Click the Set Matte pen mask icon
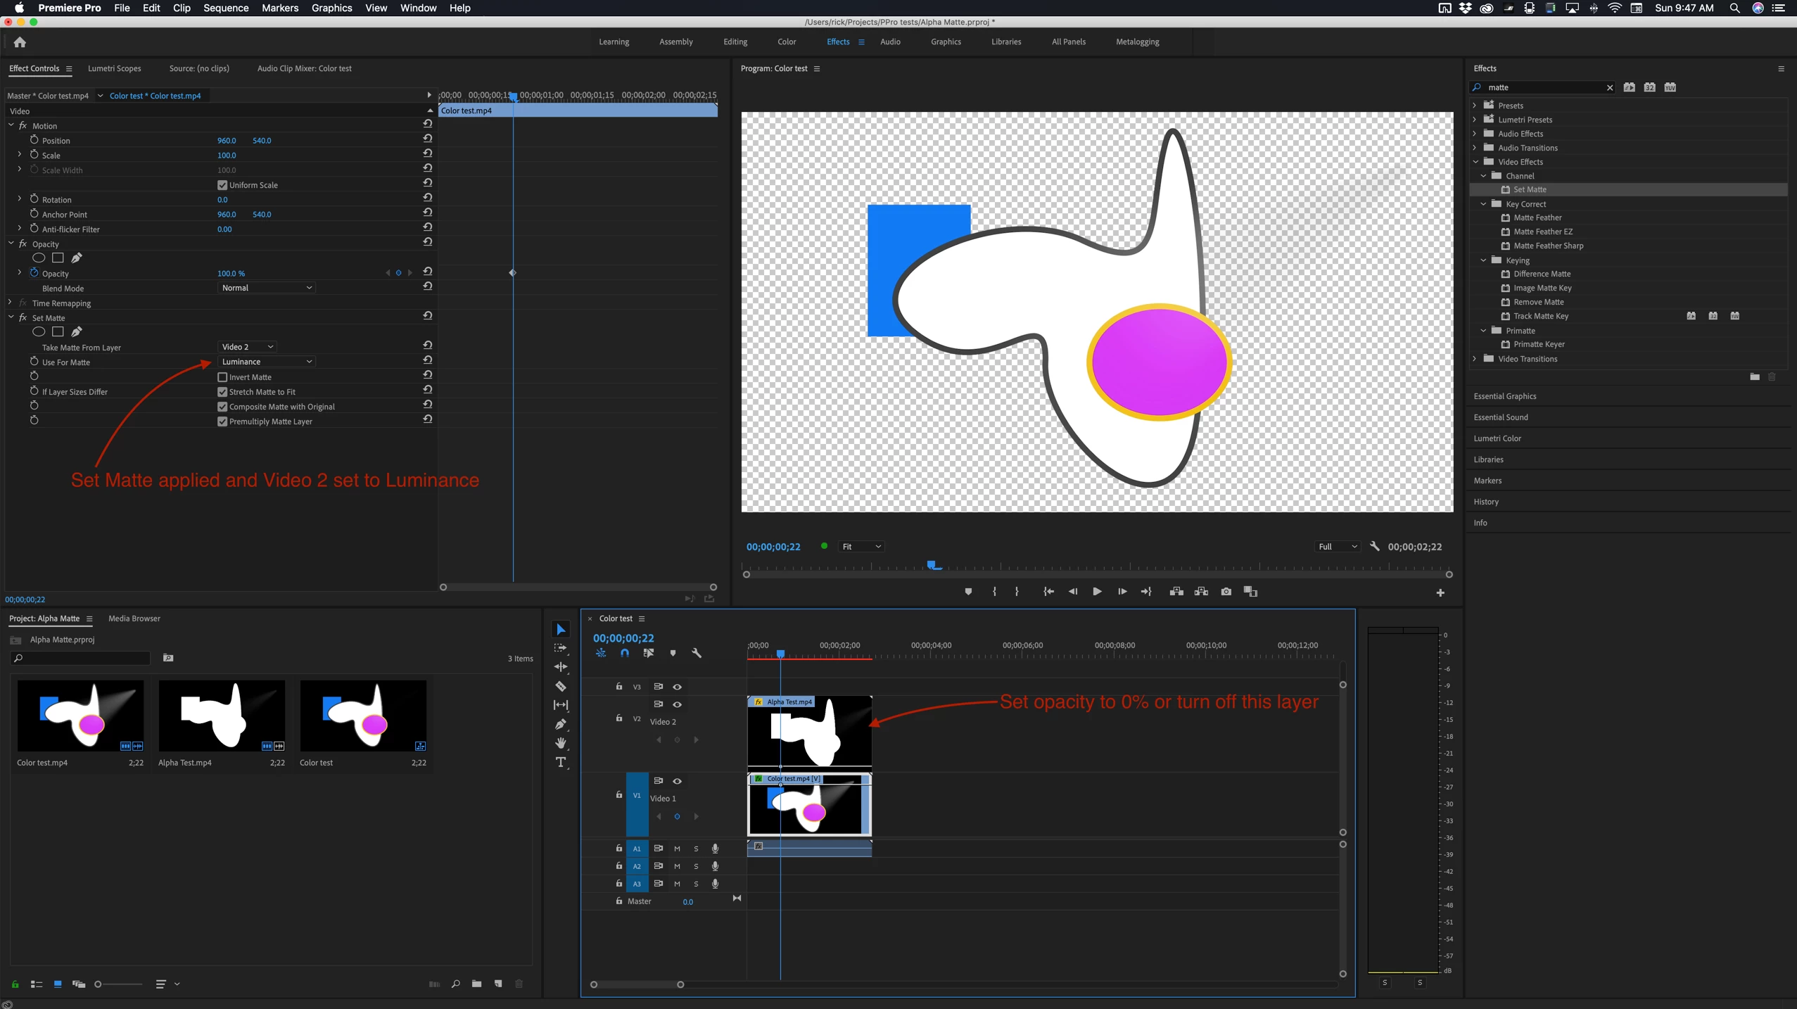1797x1009 pixels. pyautogui.click(x=77, y=331)
